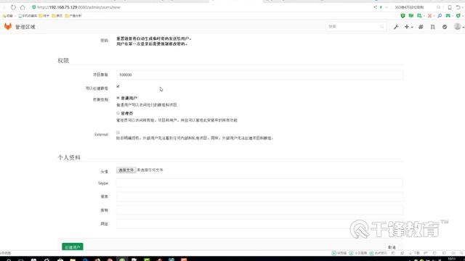This screenshot has height=261, width=465.
Task: Open merge requests icon in navbar
Action: pos(433,27)
